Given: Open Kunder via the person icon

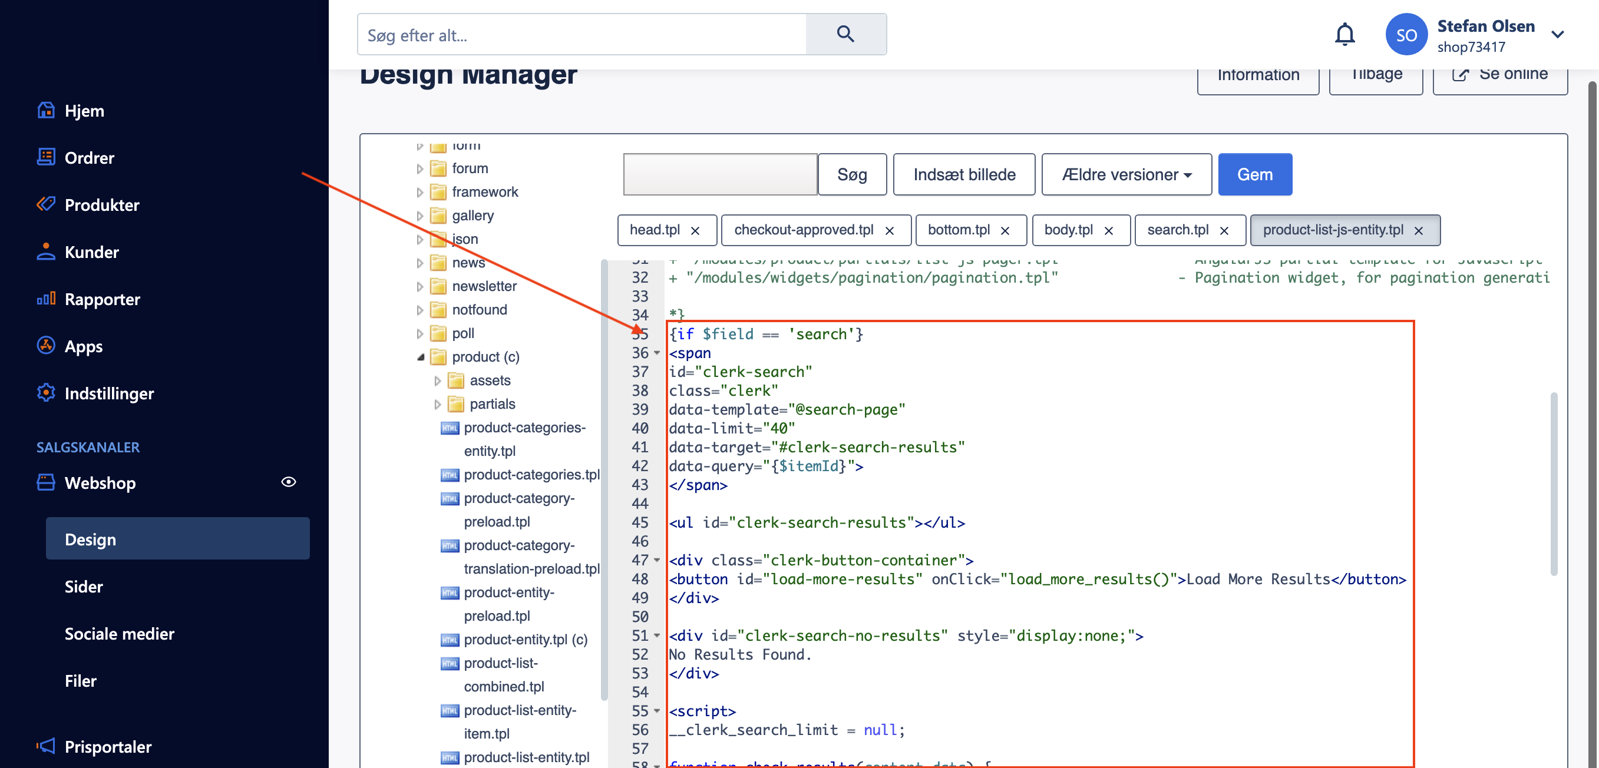Looking at the screenshot, I should [x=46, y=251].
